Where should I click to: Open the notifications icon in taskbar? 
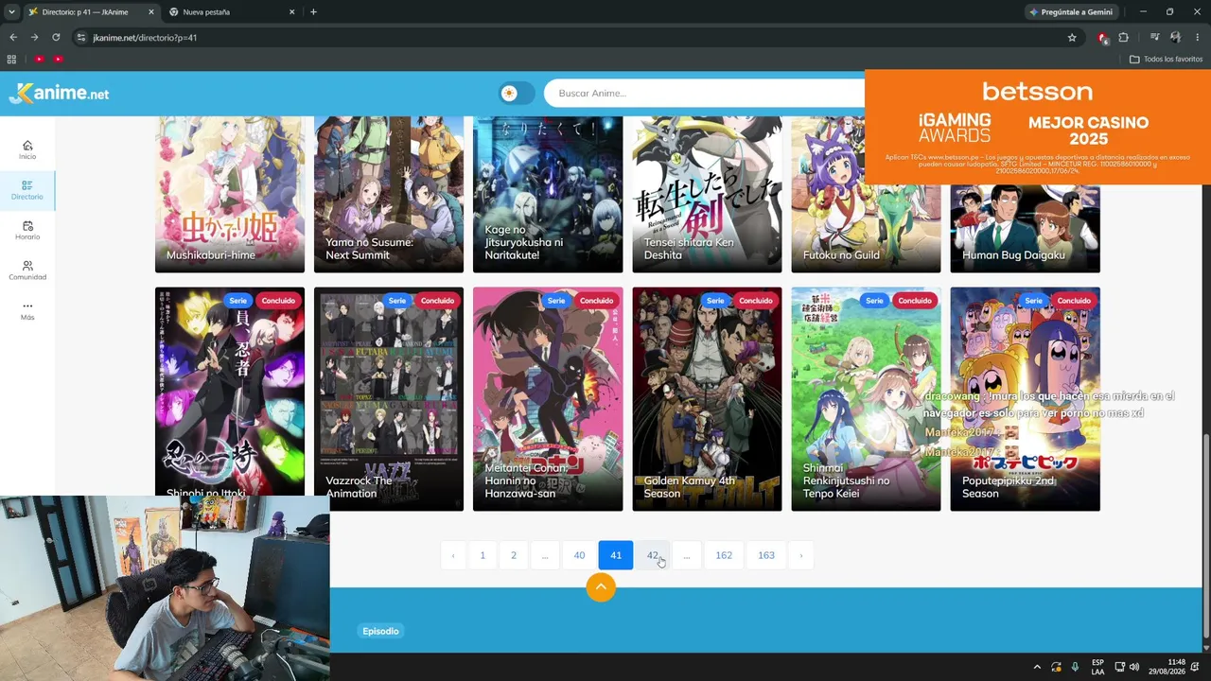click(x=1196, y=667)
